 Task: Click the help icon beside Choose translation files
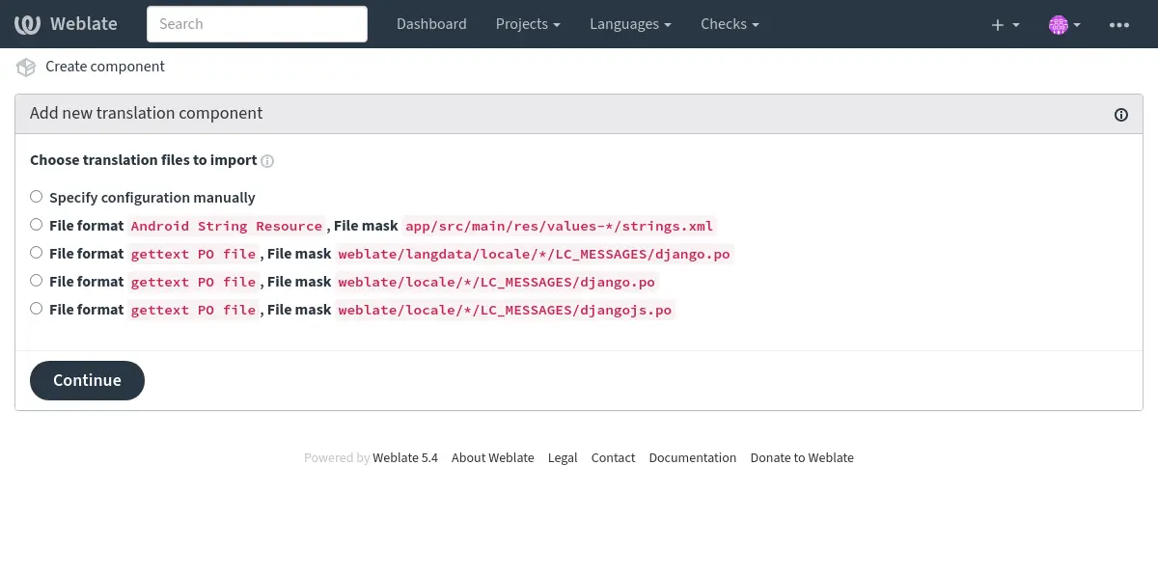(267, 161)
